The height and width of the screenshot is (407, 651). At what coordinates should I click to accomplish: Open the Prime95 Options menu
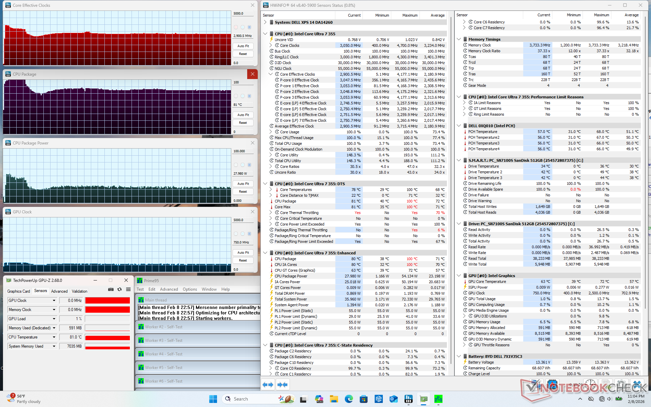tap(190, 289)
